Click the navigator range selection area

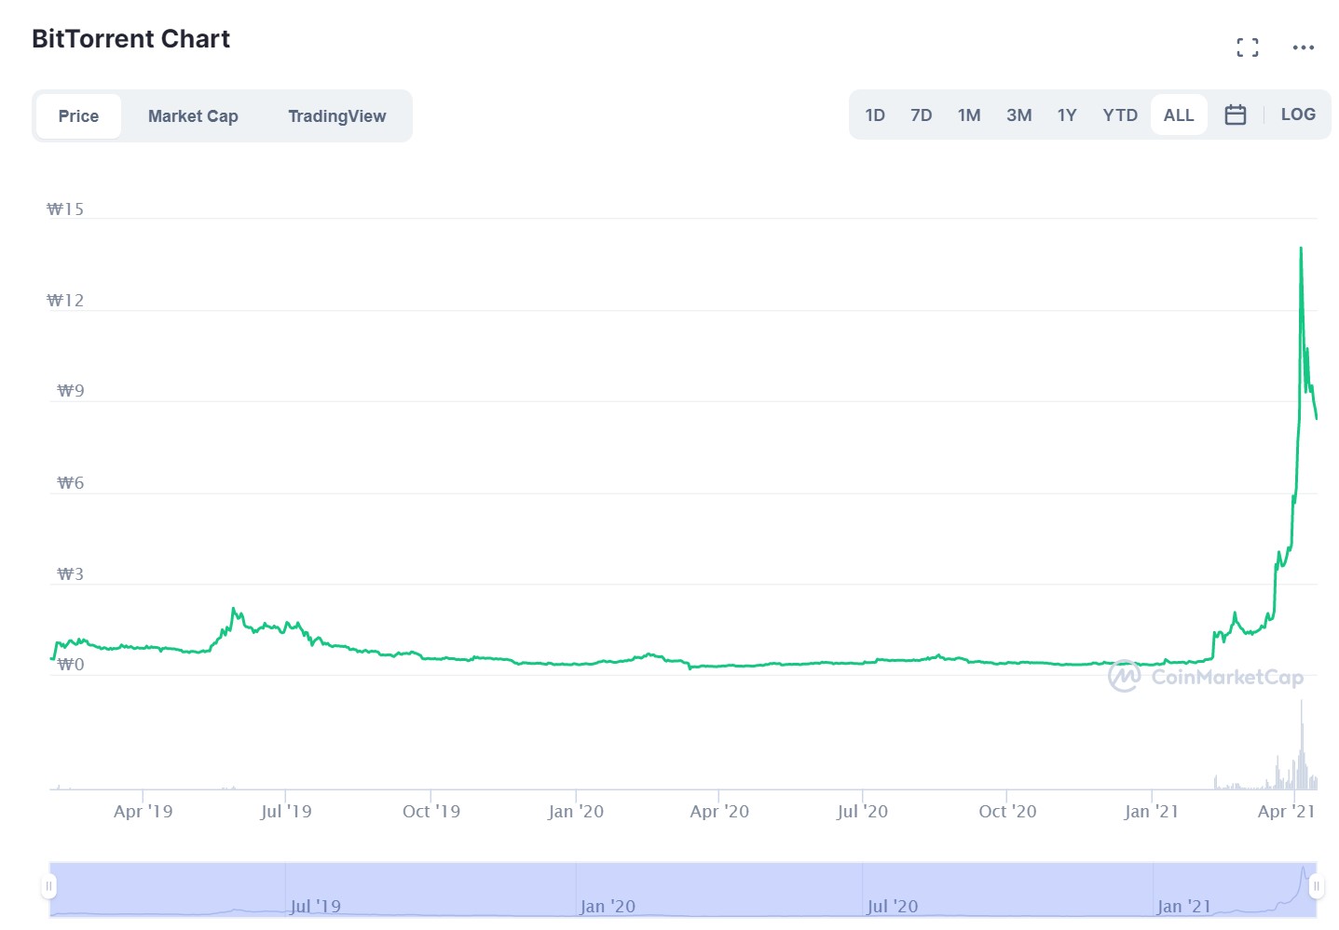click(683, 890)
